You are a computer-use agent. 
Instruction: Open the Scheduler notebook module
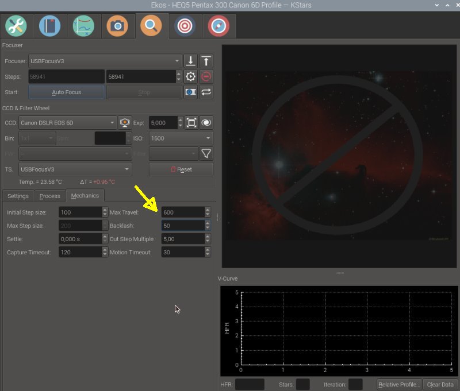click(49, 26)
